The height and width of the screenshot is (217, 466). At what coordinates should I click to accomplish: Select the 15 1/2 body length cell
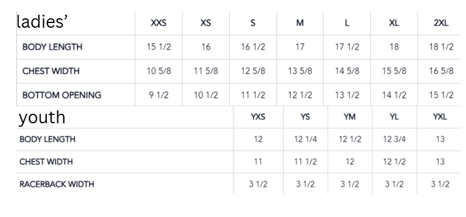159,47
